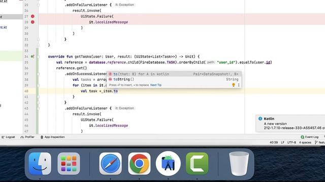Click the override gutter icon on line 34

[x=32, y=57]
